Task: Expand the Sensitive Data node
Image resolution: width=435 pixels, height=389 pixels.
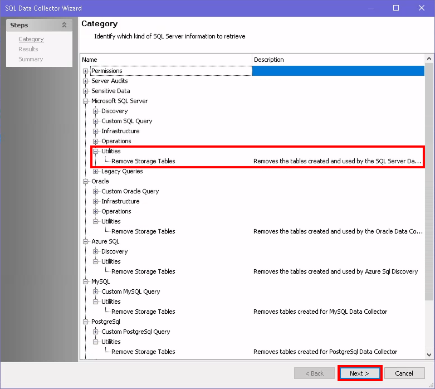Action: click(85, 91)
